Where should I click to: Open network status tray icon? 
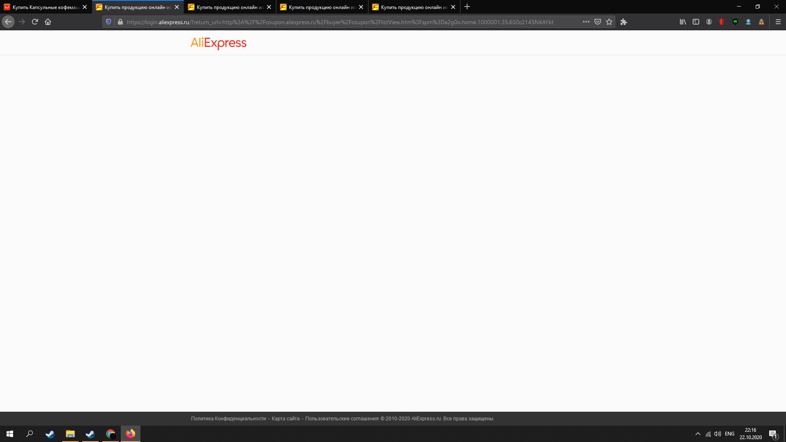click(x=708, y=434)
